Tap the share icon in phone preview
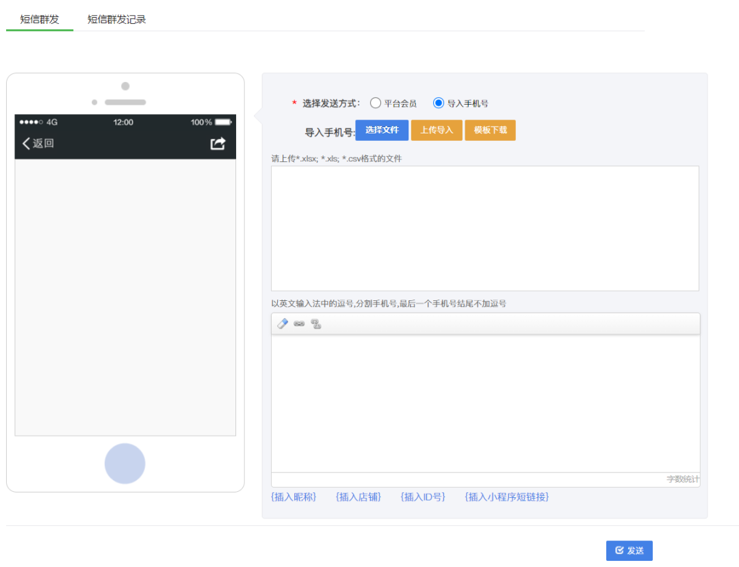 (218, 144)
